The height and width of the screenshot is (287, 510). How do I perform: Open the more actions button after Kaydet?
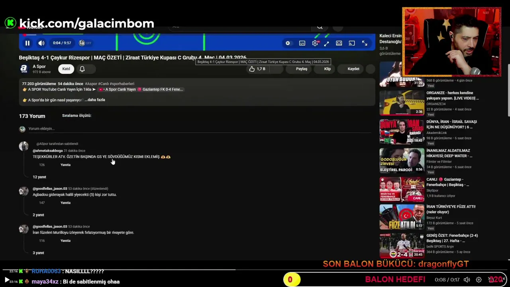[x=370, y=69]
